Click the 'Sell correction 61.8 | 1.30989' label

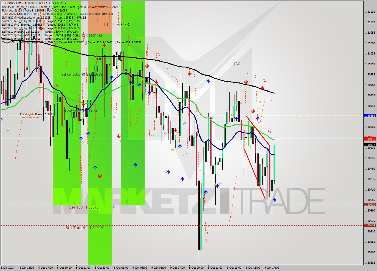(82, 75)
